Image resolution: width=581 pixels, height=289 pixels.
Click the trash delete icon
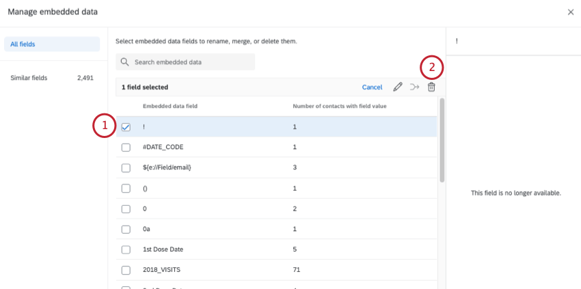point(431,87)
